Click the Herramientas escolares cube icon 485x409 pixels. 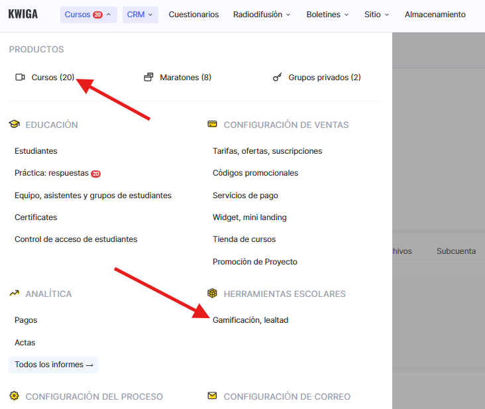coord(212,294)
